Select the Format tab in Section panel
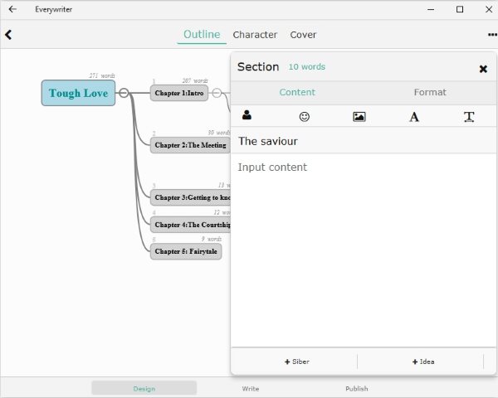498x398 pixels. [x=430, y=92]
